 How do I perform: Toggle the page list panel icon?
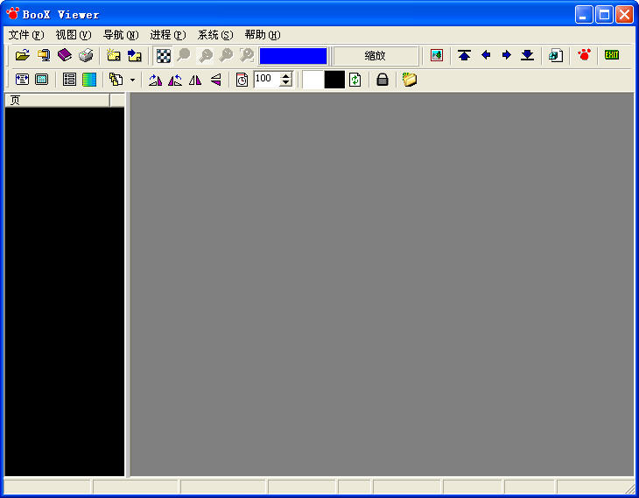(x=69, y=79)
